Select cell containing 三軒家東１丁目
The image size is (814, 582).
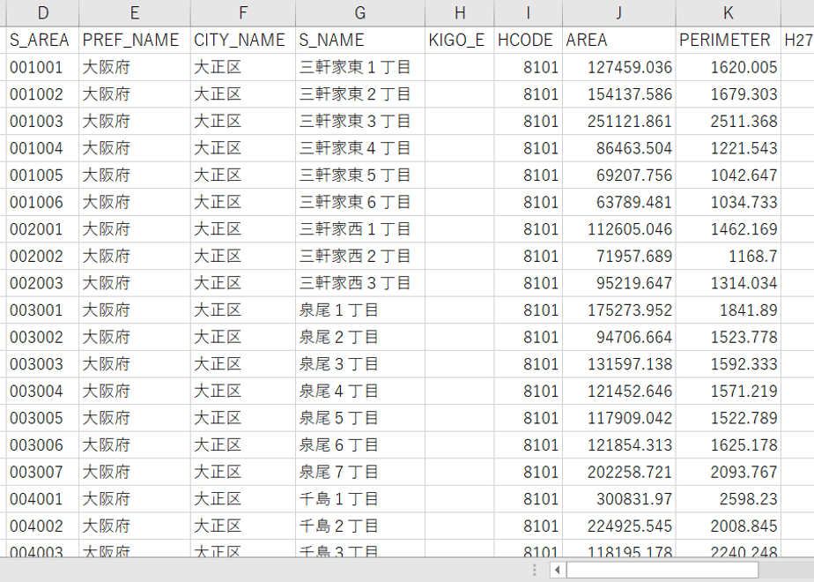tap(360, 67)
